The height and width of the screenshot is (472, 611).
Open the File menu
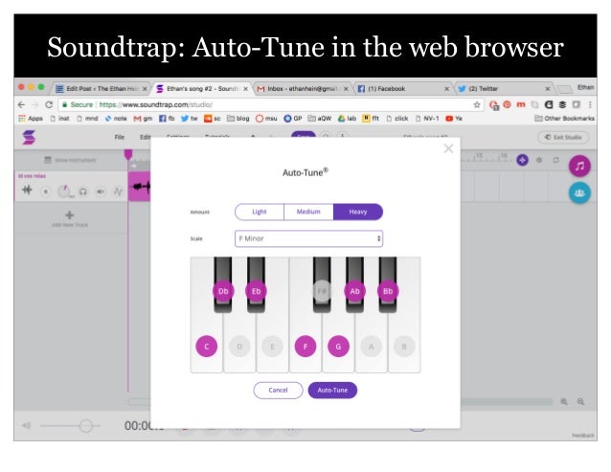[x=120, y=138]
